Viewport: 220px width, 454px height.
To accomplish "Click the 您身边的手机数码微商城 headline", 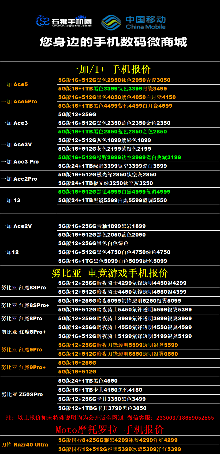I will 113,42.
